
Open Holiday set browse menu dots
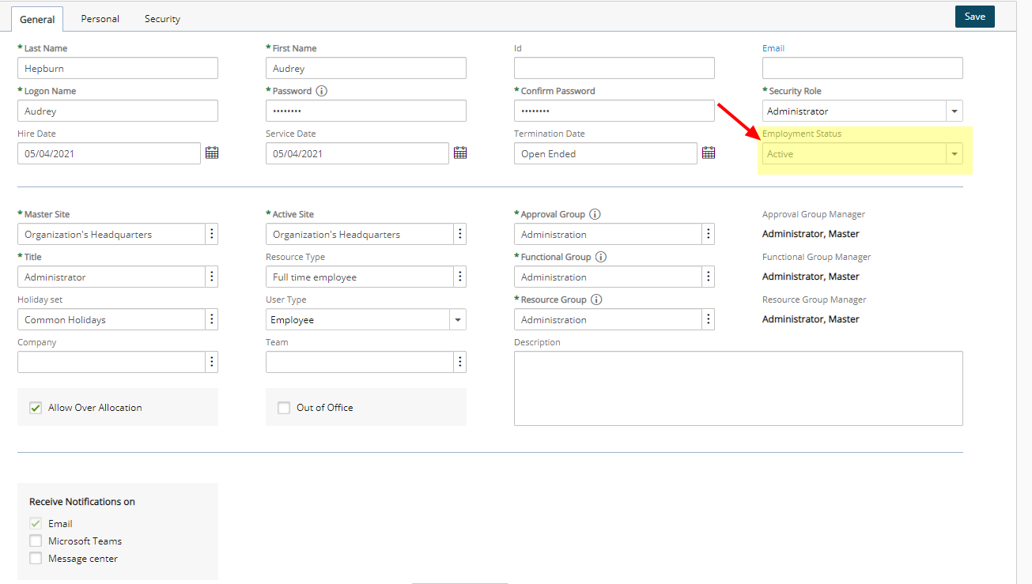(x=212, y=320)
